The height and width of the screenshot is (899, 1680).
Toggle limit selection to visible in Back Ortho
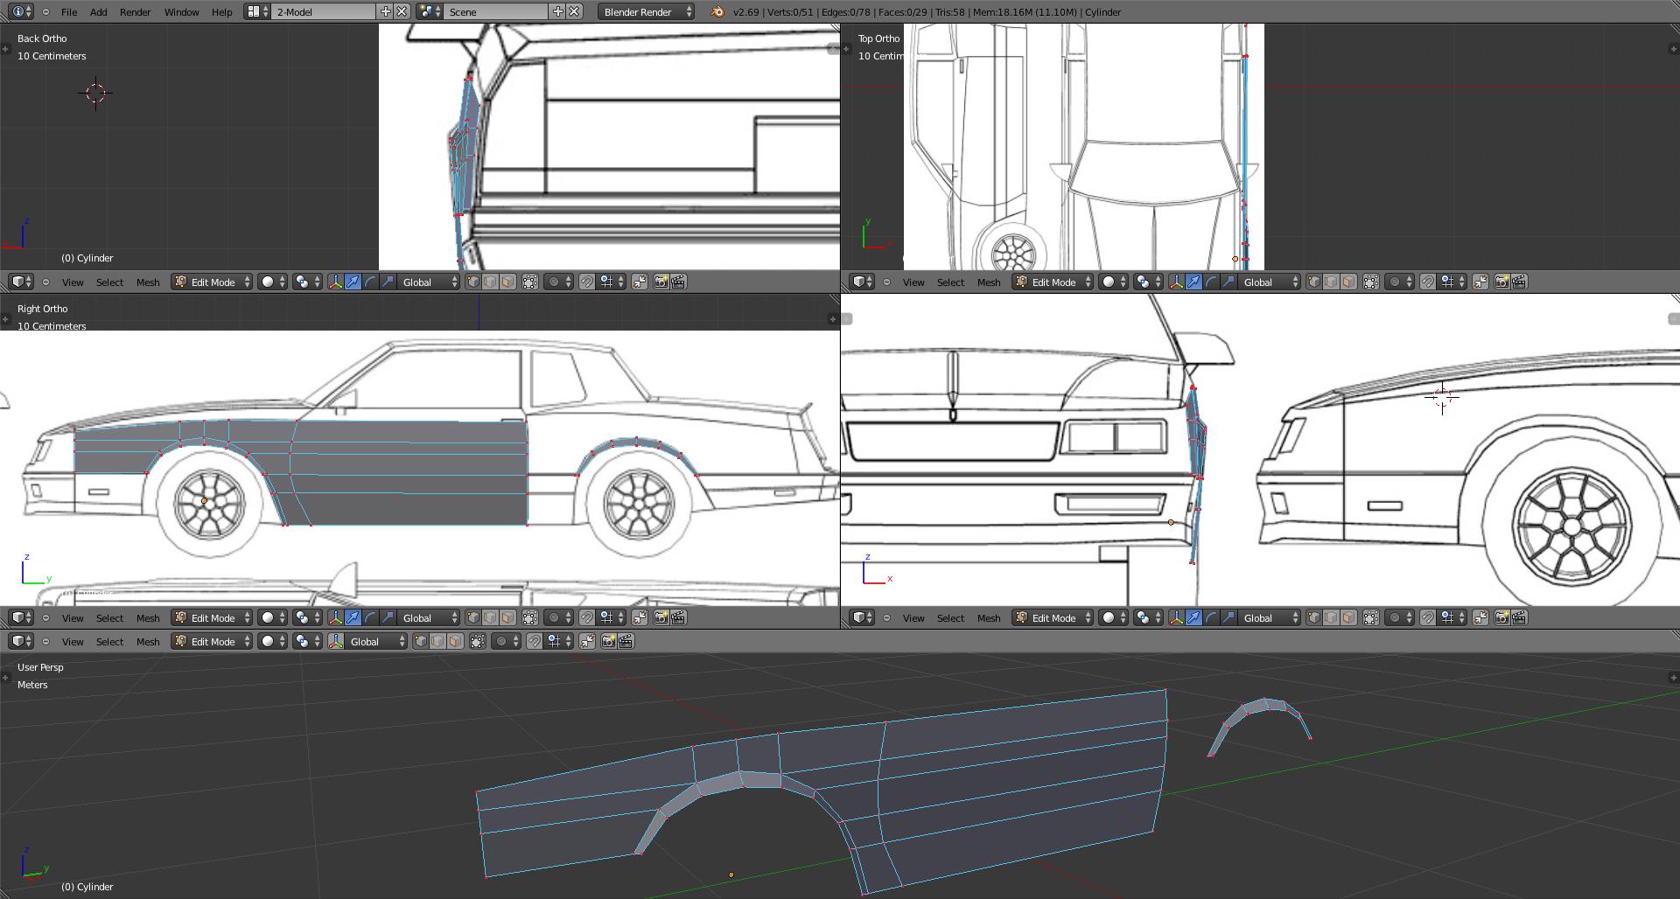[x=530, y=282]
